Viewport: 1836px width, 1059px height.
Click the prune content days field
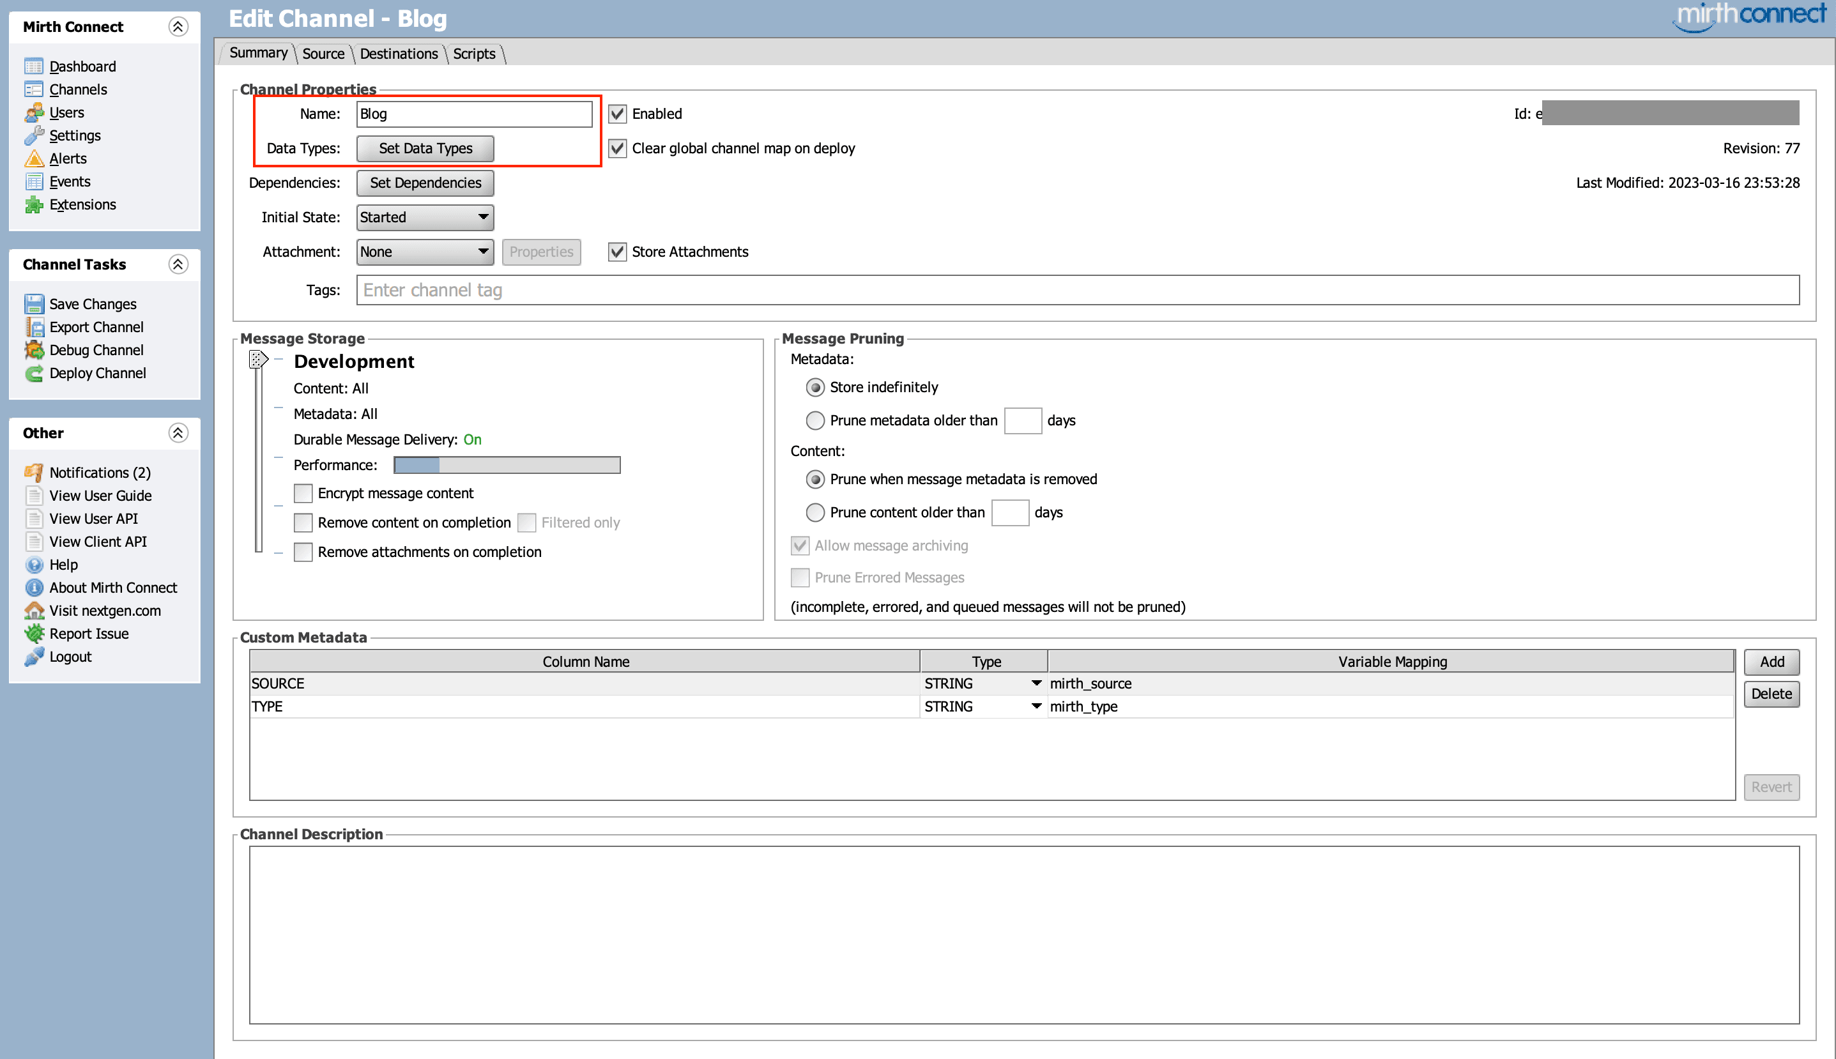[x=1009, y=513]
